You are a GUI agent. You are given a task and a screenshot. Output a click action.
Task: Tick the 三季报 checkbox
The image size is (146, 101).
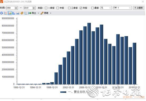pyautogui.click(x=69, y=8)
